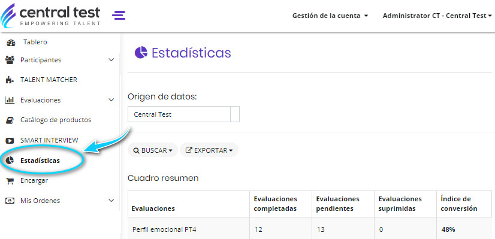The width and height of the screenshot is (495, 239).
Task: Click the Origen de datos dropdown arrow button
Action: [x=235, y=114]
